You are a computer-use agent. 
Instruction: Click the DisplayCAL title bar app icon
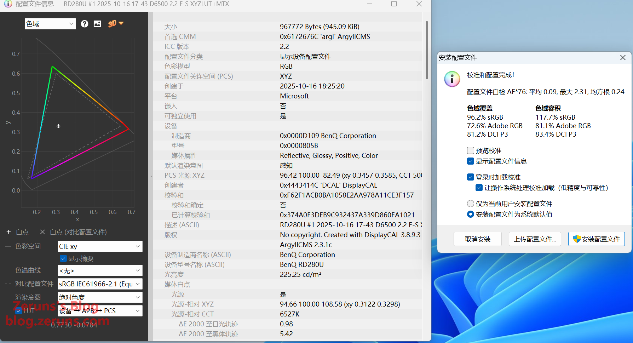tap(8, 4)
